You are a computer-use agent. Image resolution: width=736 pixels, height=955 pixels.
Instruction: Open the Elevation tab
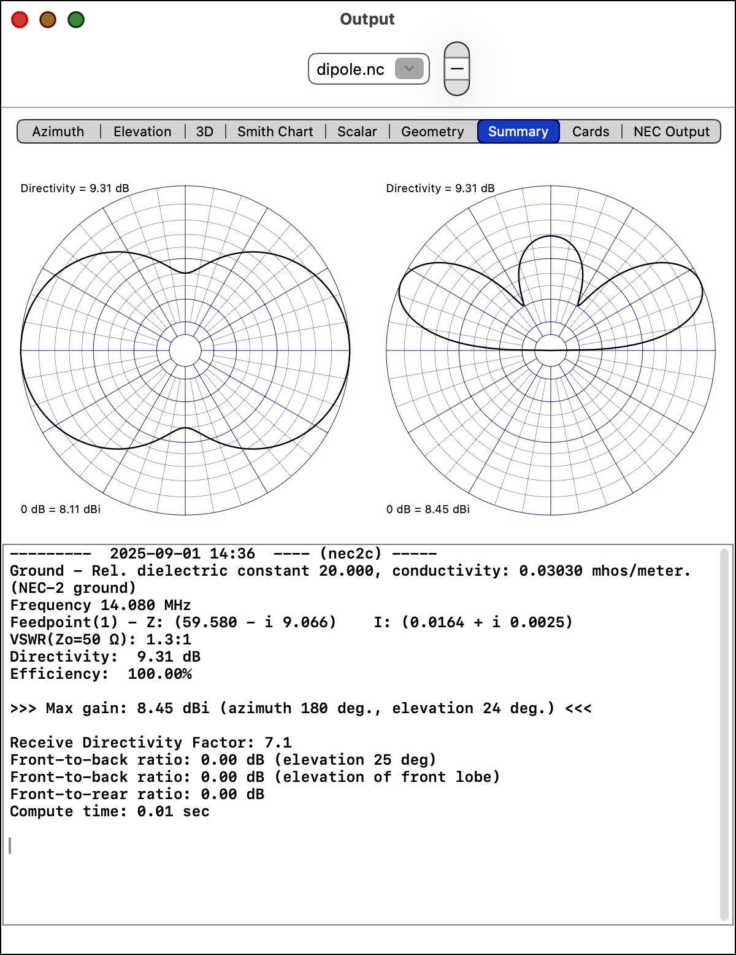(x=142, y=131)
